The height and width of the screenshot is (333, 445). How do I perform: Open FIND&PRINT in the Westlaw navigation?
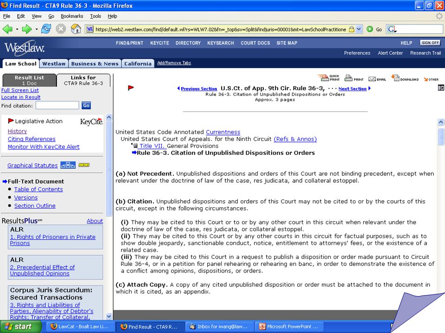(x=129, y=43)
